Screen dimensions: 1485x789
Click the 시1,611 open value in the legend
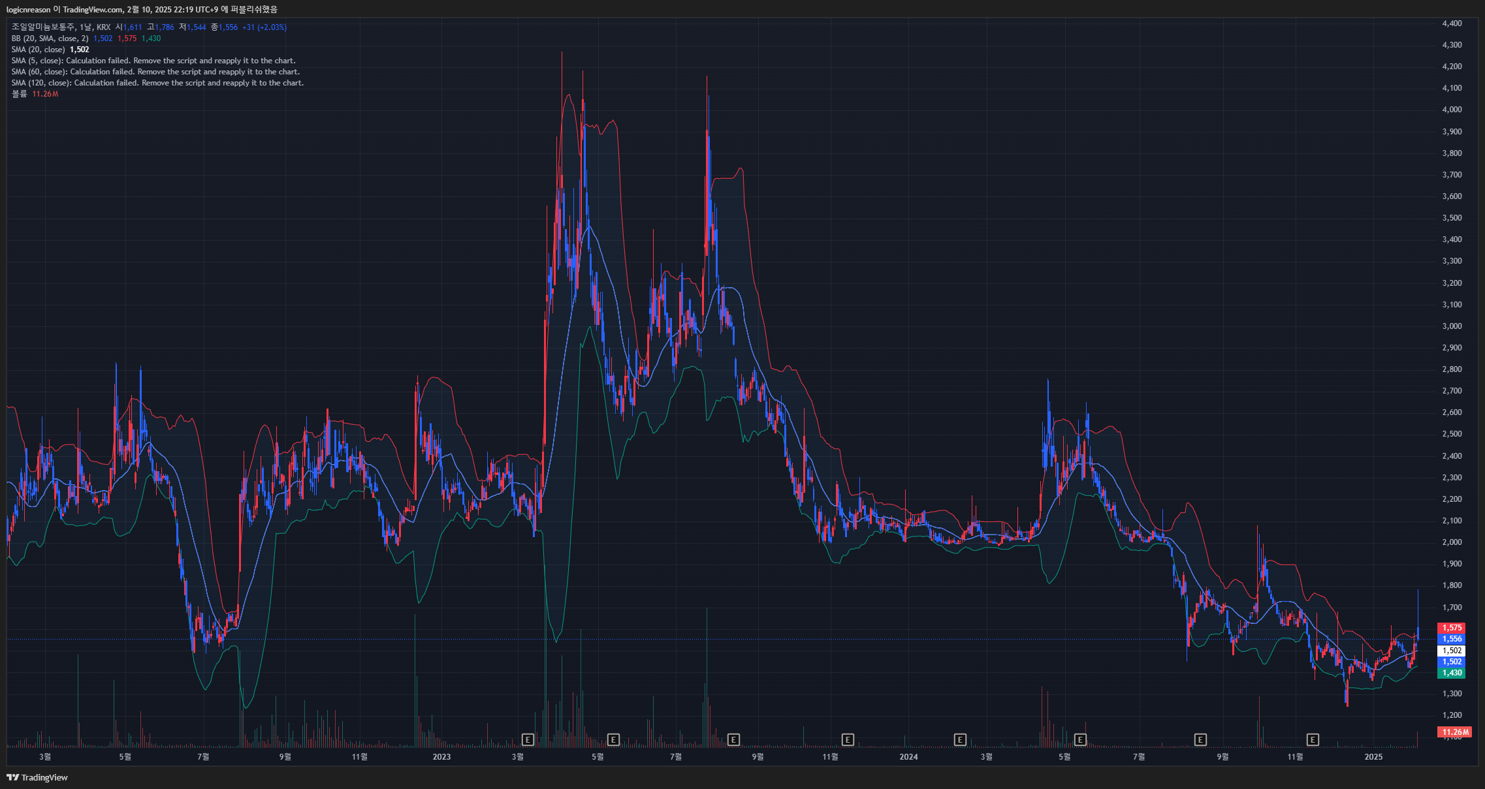[x=129, y=27]
